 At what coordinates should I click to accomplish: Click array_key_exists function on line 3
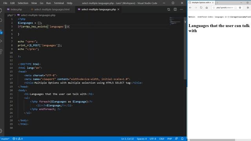(34, 27)
